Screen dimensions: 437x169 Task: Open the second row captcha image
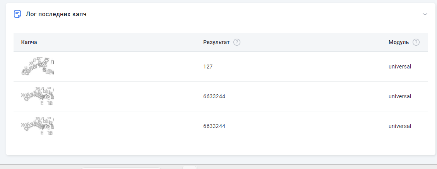coord(38,96)
